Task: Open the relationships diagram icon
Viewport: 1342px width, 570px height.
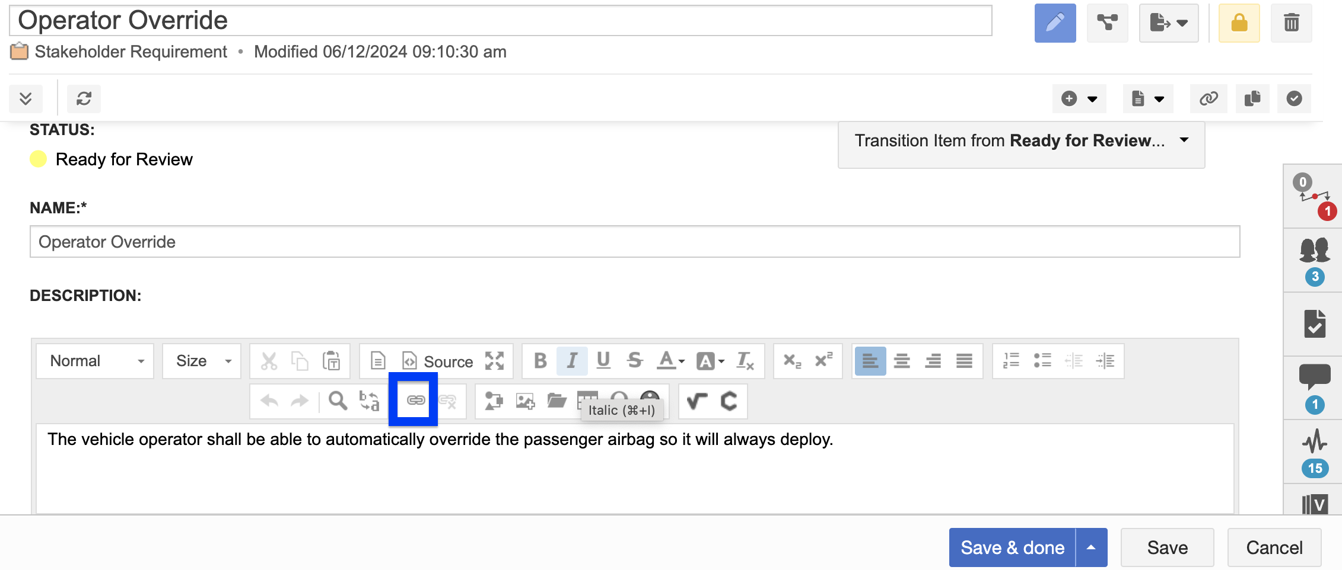Action: click(1107, 23)
